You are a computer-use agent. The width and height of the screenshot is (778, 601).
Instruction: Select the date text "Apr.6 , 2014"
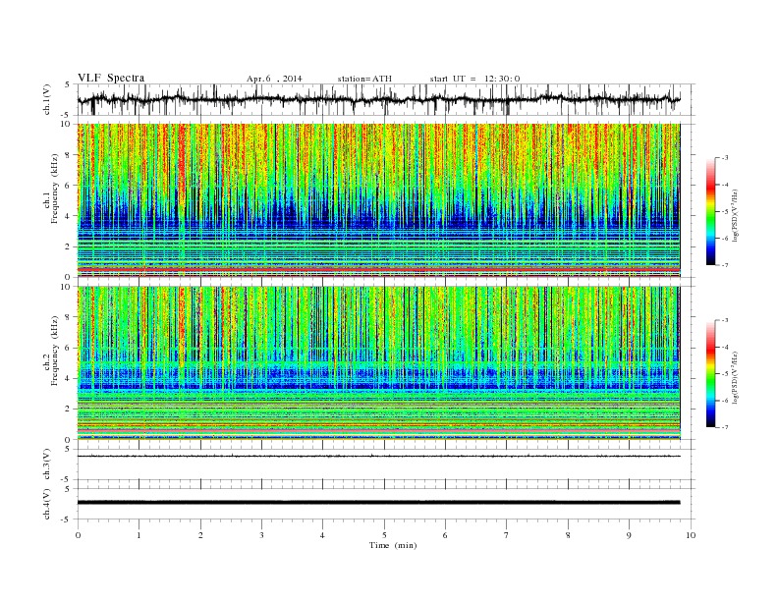tap(274, 79)
